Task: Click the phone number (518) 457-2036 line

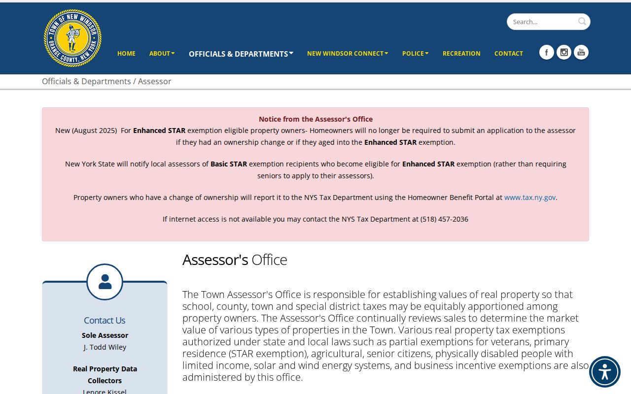Action: 315,219
